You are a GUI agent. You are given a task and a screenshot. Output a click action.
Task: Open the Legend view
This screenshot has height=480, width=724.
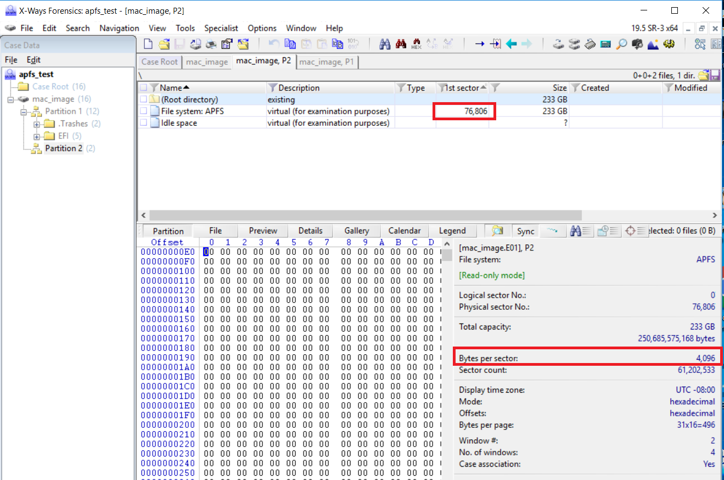pos(452,231)
